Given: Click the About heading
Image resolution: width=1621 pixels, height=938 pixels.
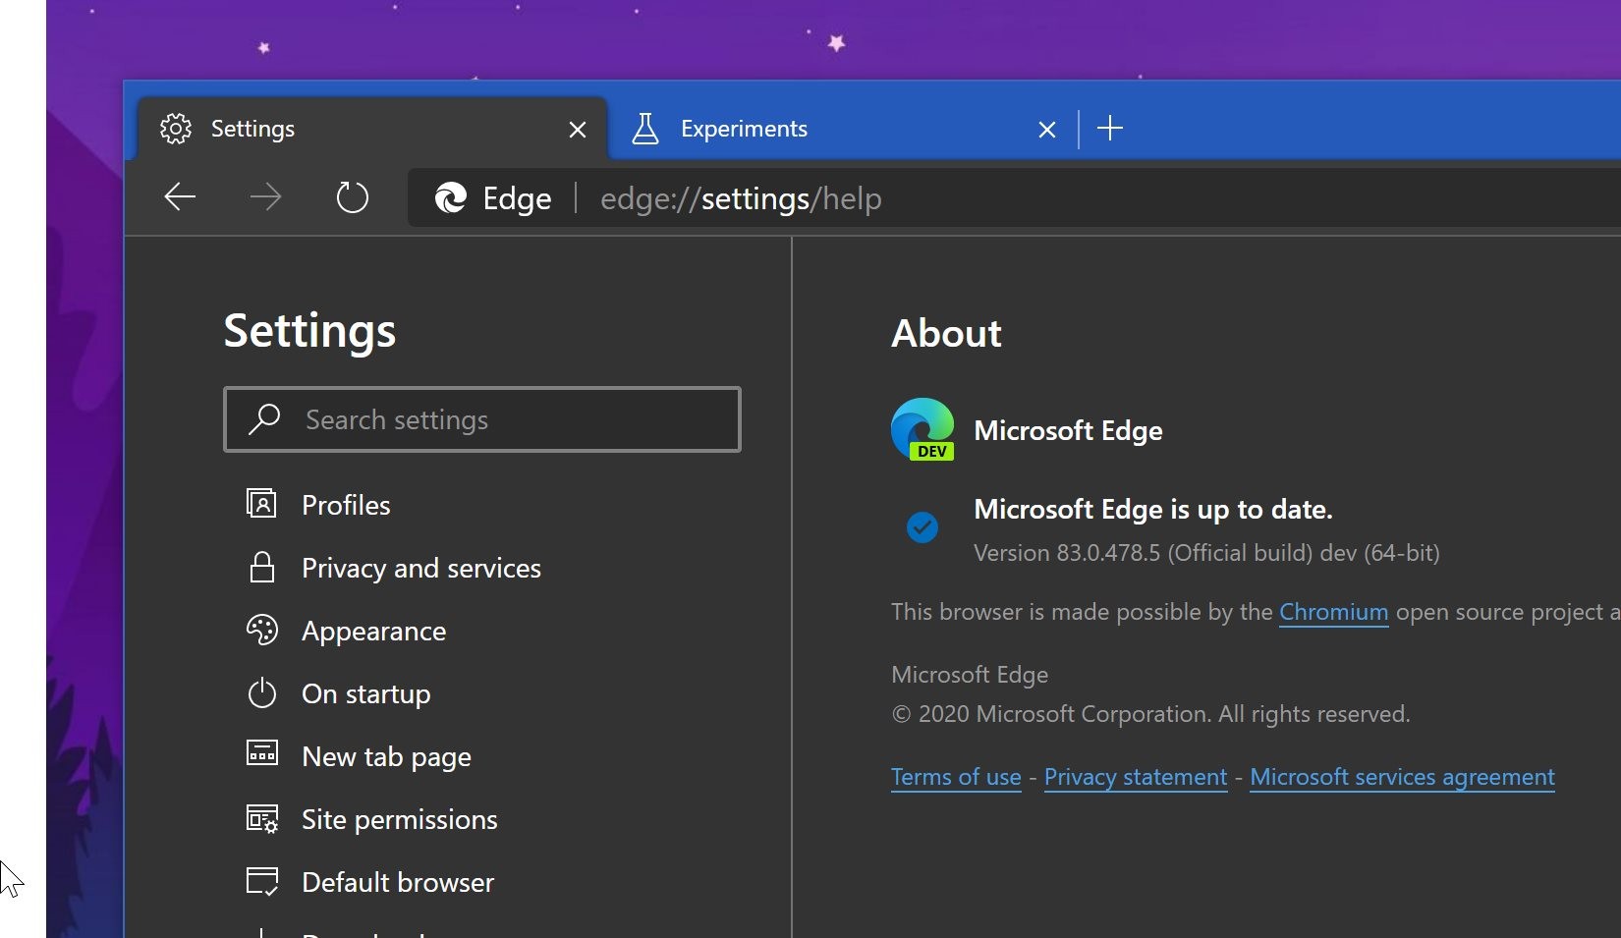Looking at the screenshot, I should click(x=946, y=333).
